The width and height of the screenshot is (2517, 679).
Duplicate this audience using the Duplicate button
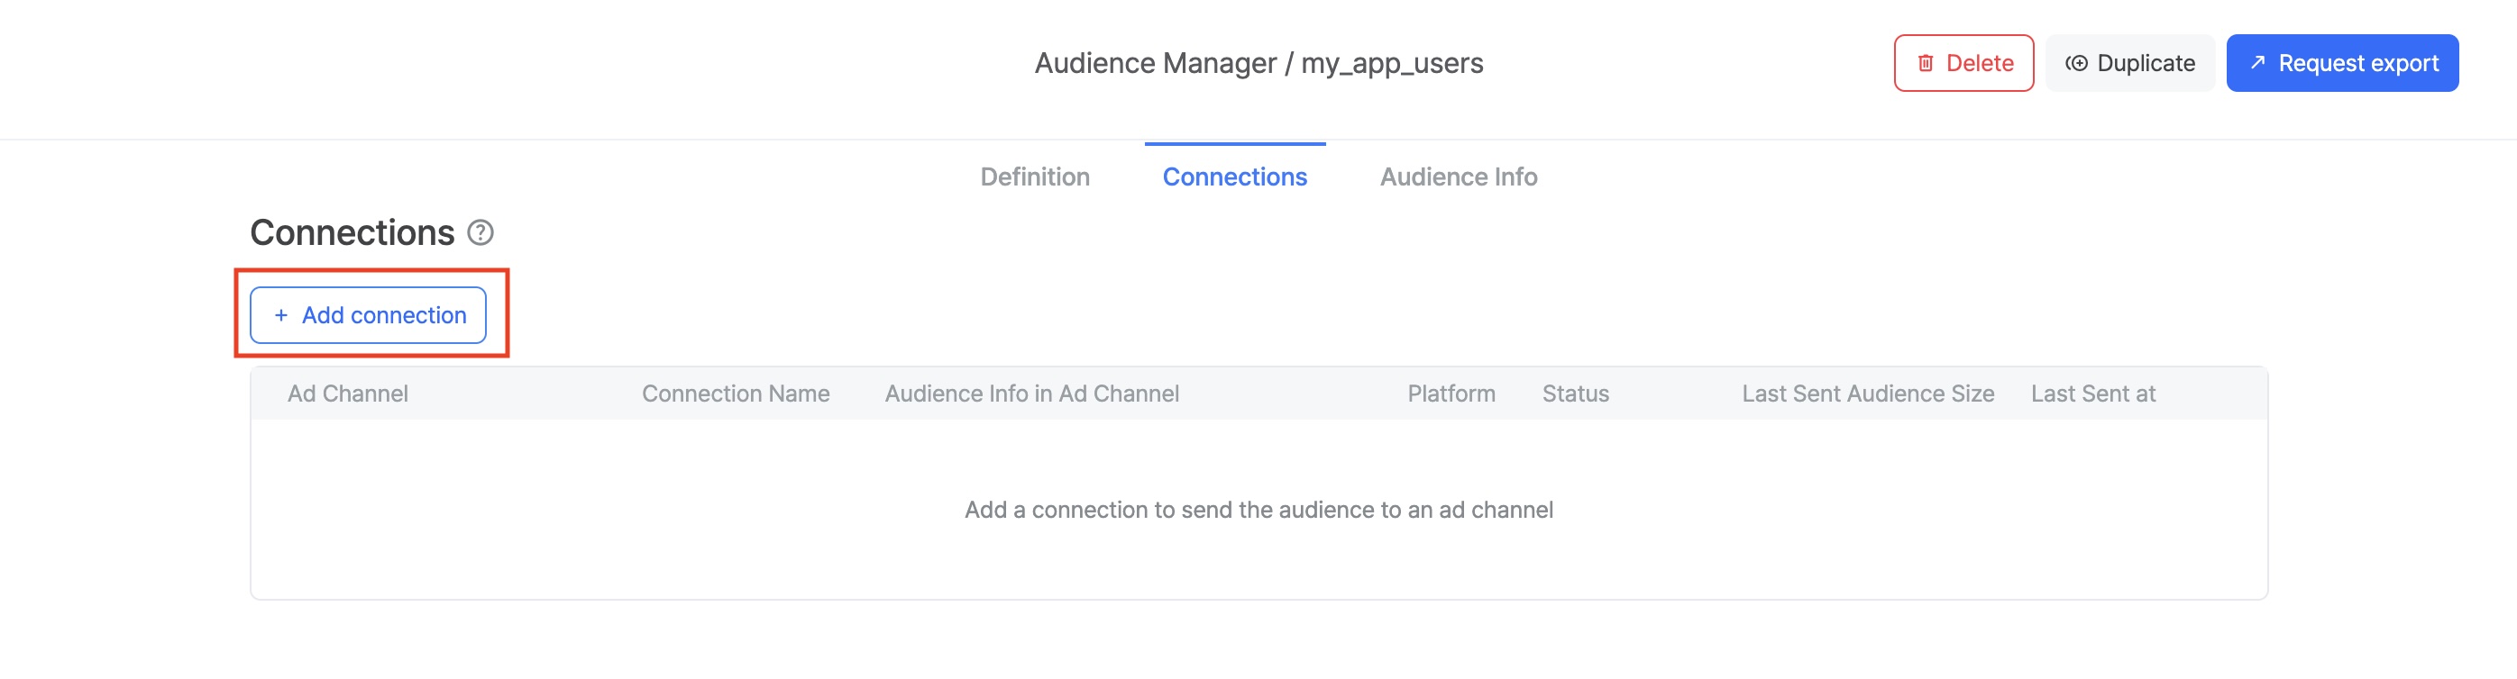pos(2129,63)
